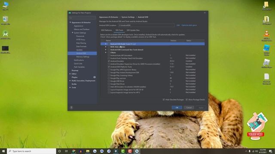Click the Optimize disk space link

pyautogui.click(x=189, y=25)
